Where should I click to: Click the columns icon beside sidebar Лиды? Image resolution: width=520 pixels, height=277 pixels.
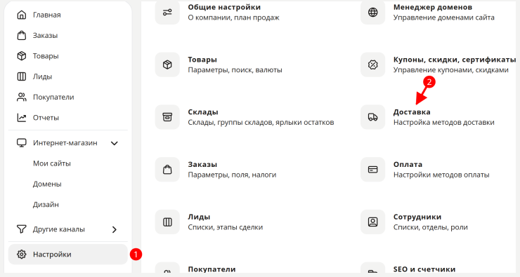click(22, 76)
